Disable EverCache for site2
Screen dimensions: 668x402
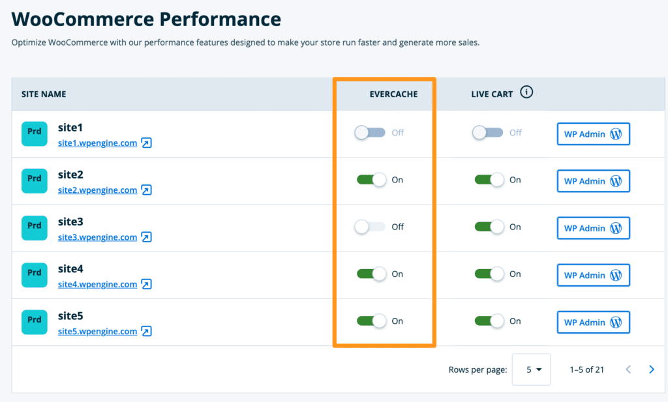pyautogui.click(x=371, y=180)
